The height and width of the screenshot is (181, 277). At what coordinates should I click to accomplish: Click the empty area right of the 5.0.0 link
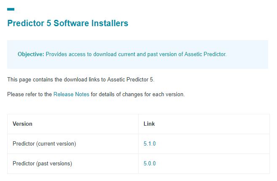click(212, 164)
